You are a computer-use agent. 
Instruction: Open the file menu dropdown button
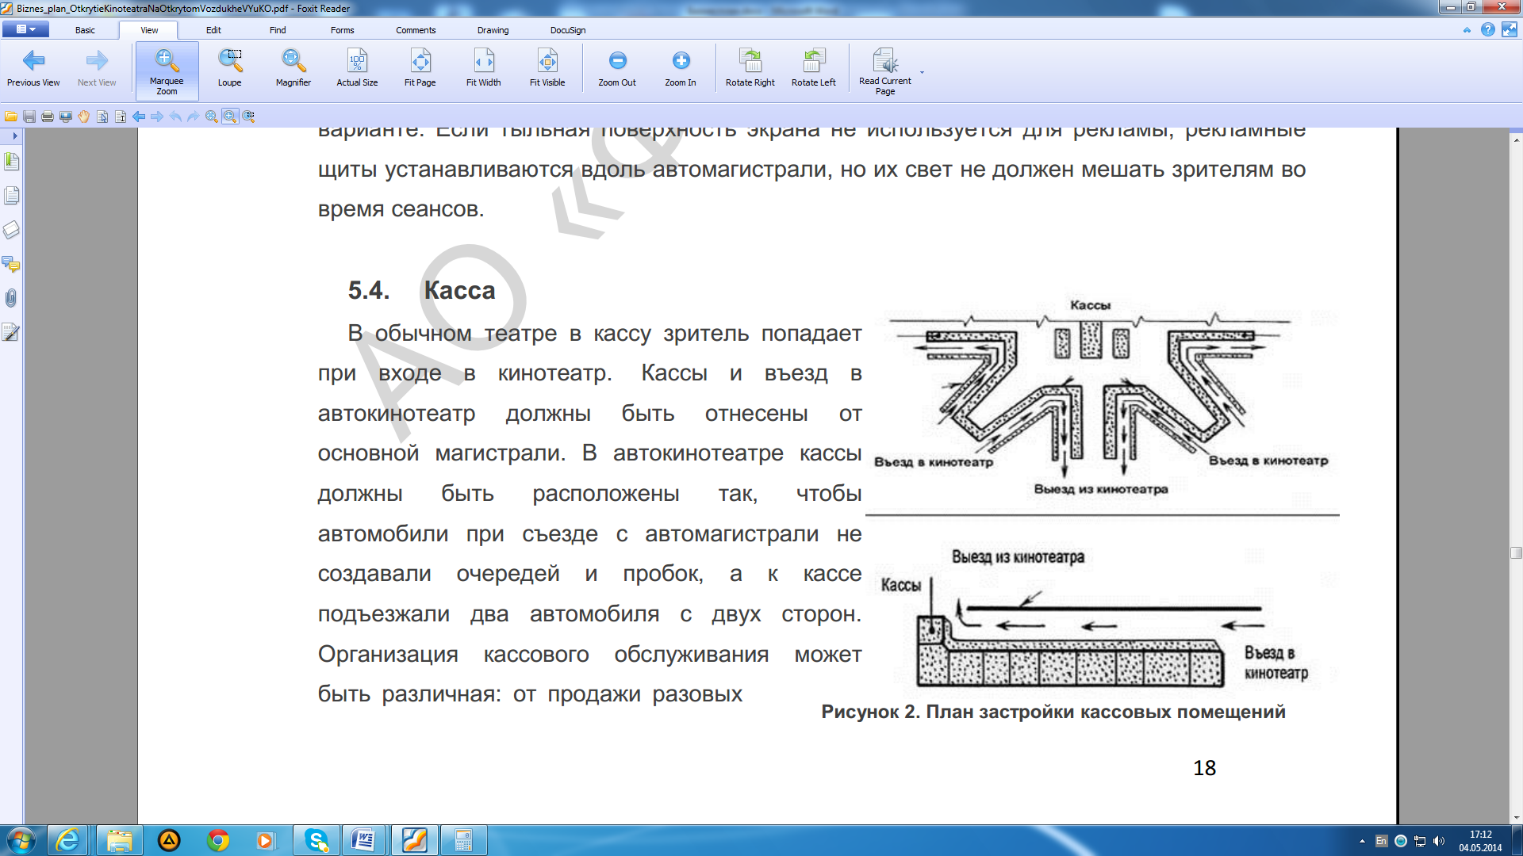(x=25, y=29)
